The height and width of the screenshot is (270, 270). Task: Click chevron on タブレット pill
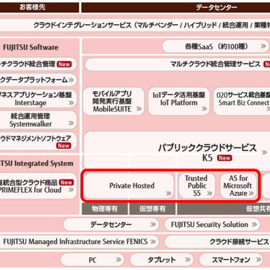[x=188, y=260]
